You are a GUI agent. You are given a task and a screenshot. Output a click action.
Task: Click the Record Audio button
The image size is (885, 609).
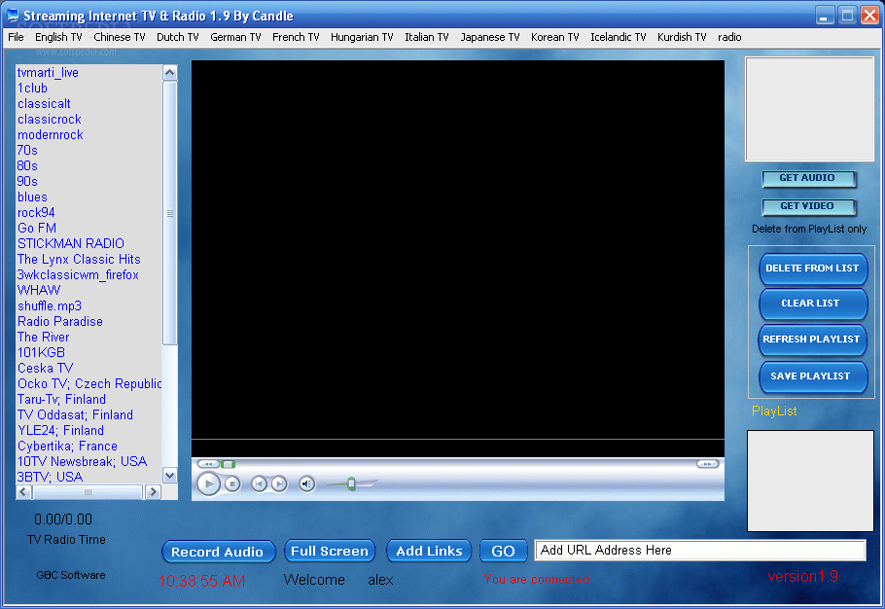click(x=219, y=552)
